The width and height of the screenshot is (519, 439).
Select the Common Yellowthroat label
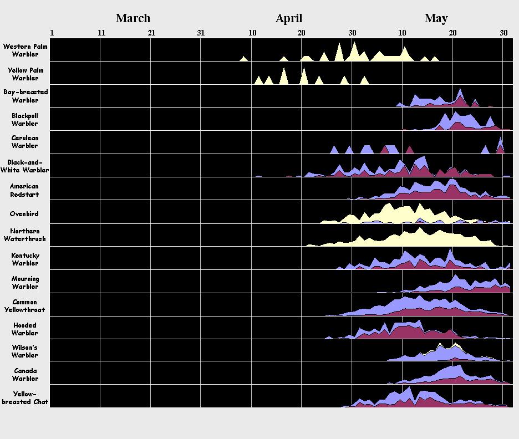[25, 306]
